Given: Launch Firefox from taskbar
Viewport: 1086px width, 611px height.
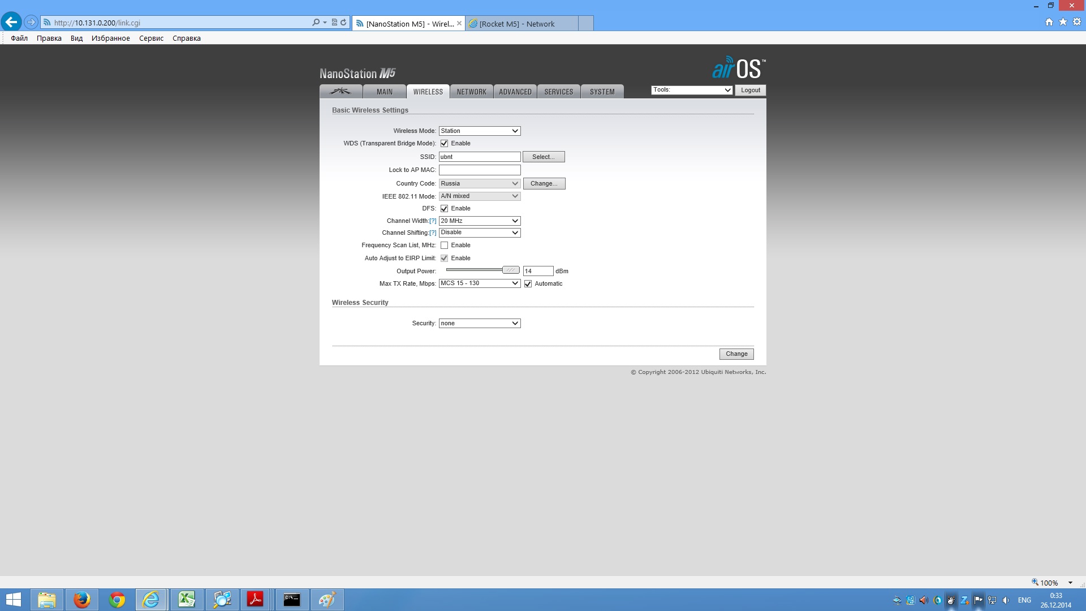Looking at the screenshot, I should [x=82, y=600].
